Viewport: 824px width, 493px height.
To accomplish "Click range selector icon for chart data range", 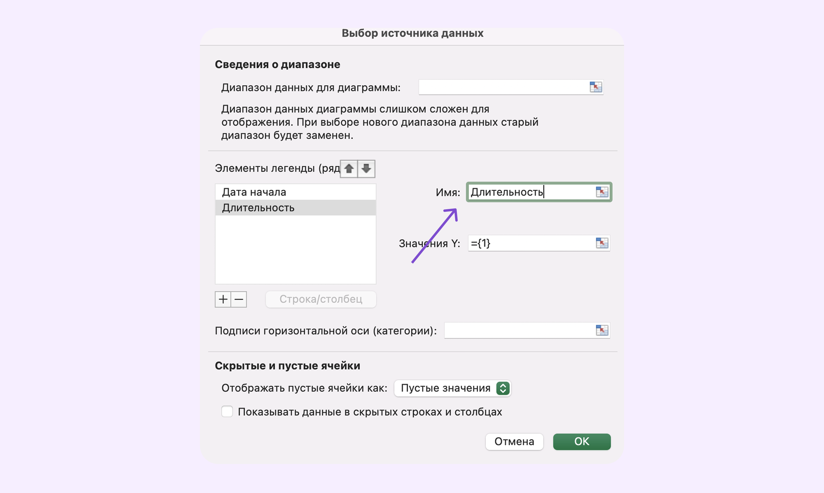I will tap(596, 87).
